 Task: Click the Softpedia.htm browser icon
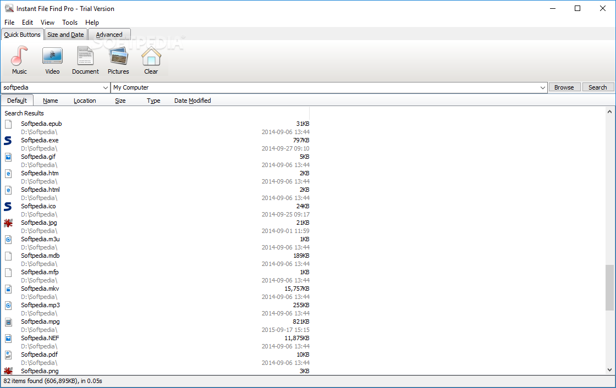[8, 174]
